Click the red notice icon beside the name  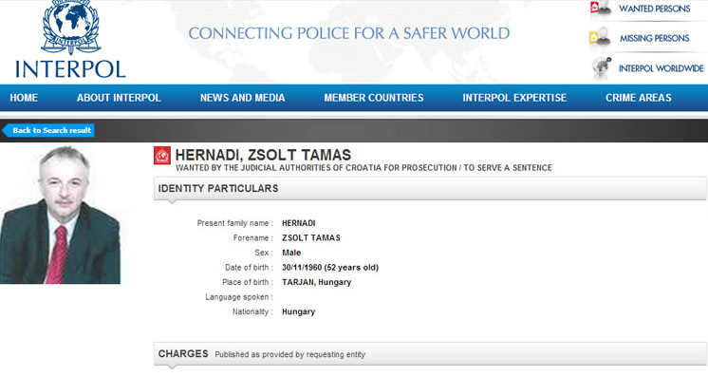click(162, 156)
